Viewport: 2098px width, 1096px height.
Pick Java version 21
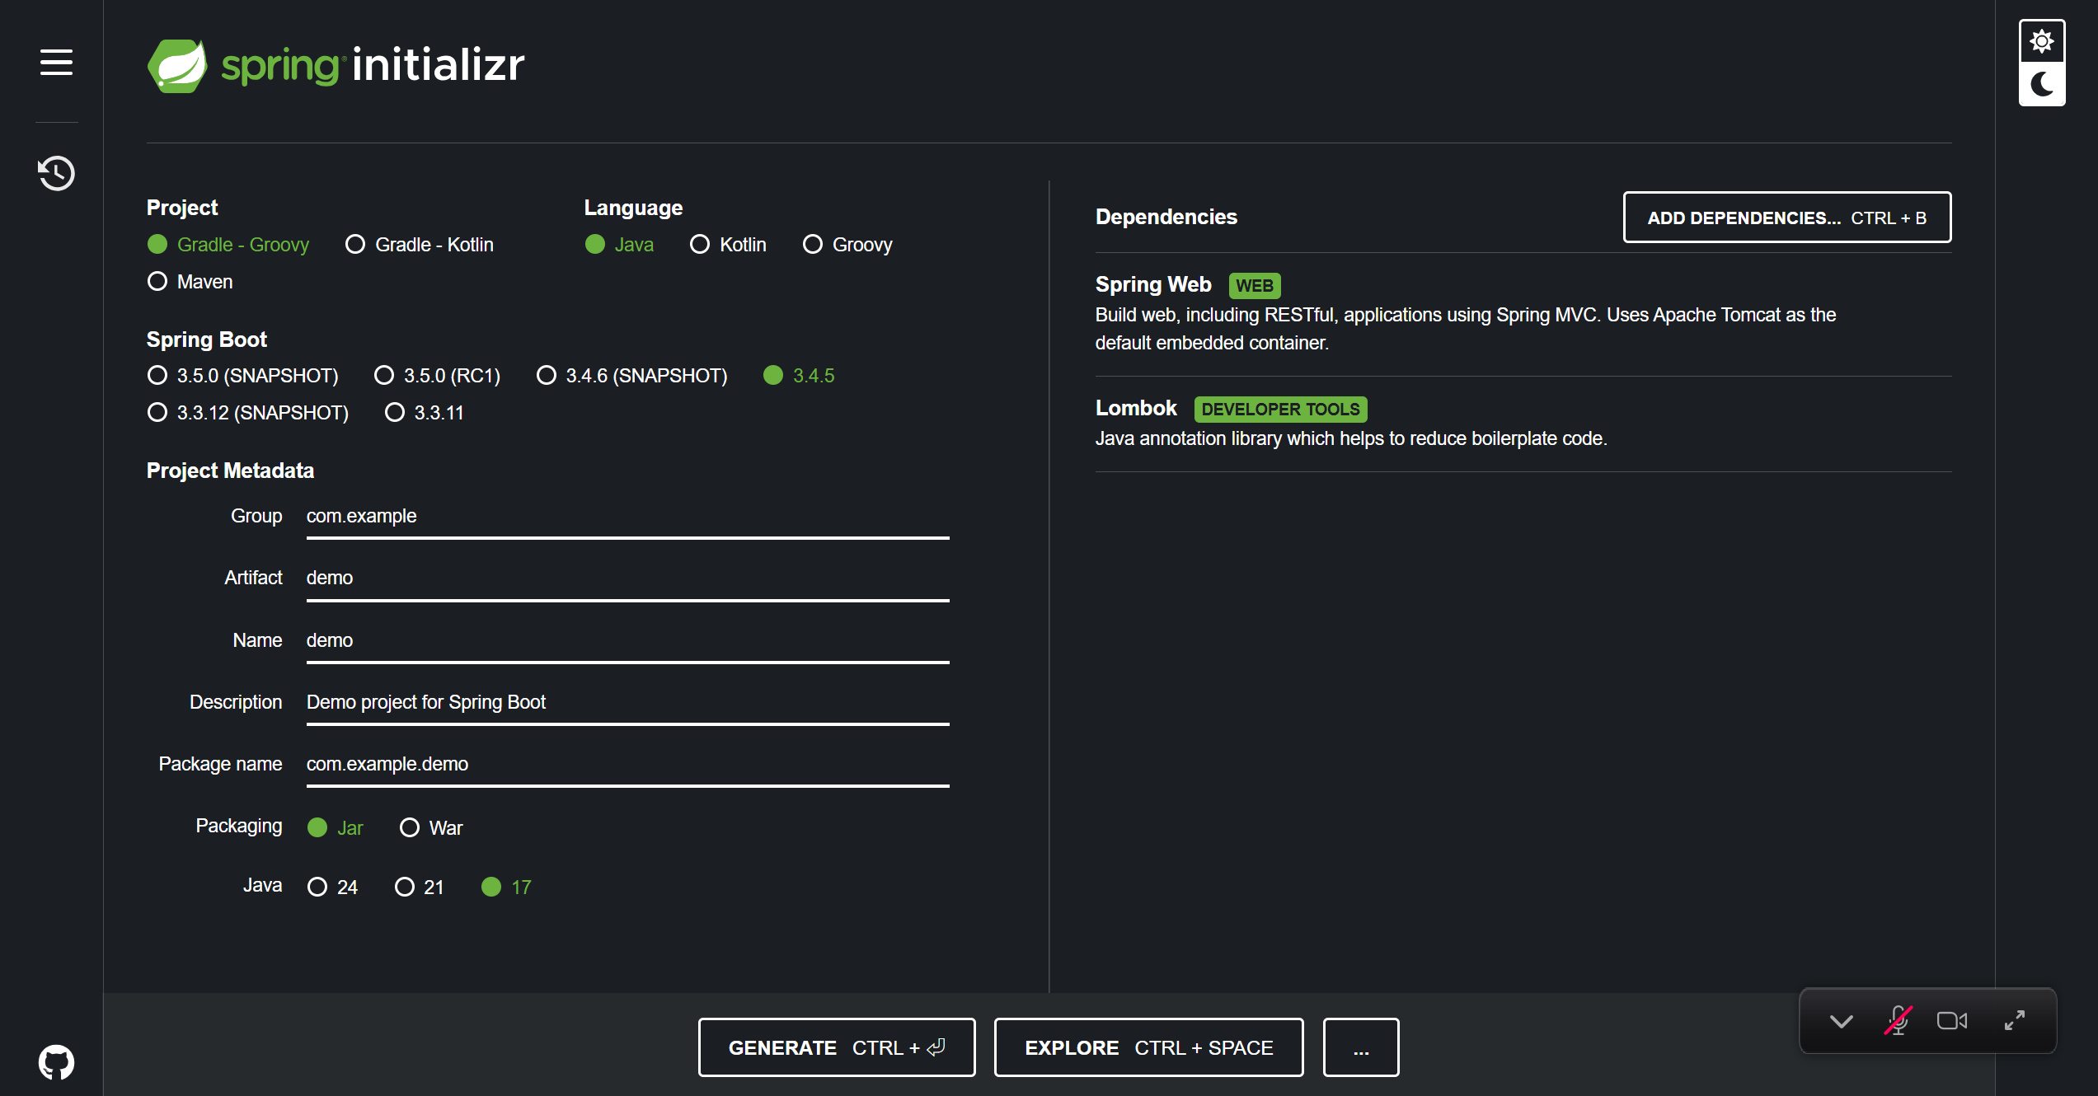tap(405, 887)
